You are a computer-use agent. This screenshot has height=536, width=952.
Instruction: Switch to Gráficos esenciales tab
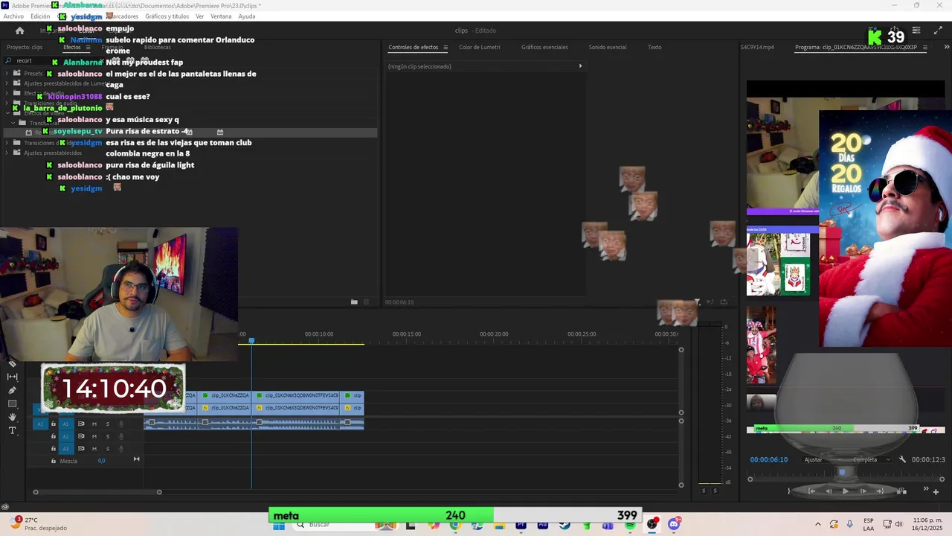pos(544,47)
